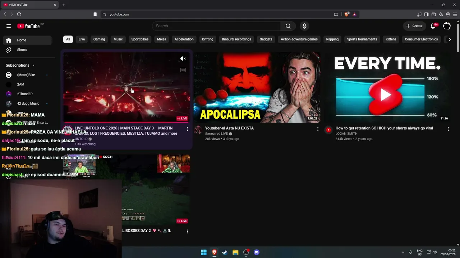Install app icon in address bar
Screen dimensions: 460x258
tap(336, 14)
